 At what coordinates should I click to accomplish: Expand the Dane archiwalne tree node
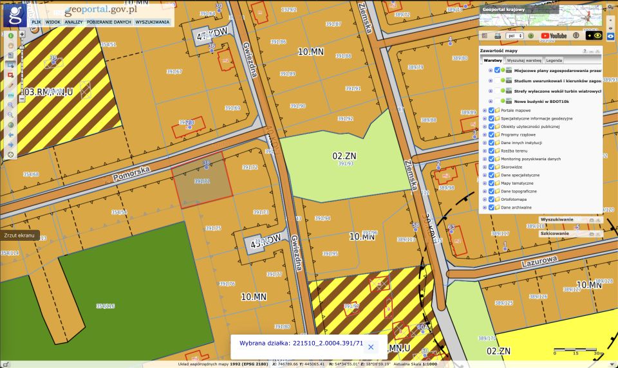(485, 207)
